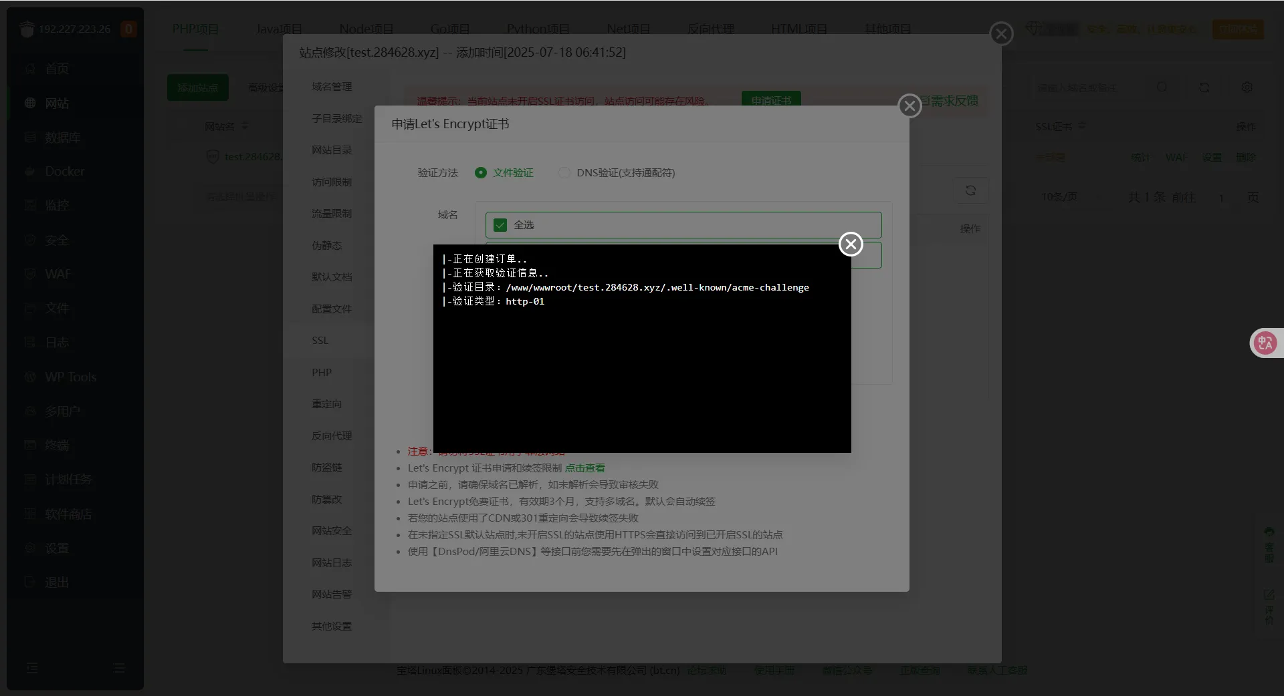Click the feedback edit icon on right edge
The image size is (1284, 696).
(1269, 594)
